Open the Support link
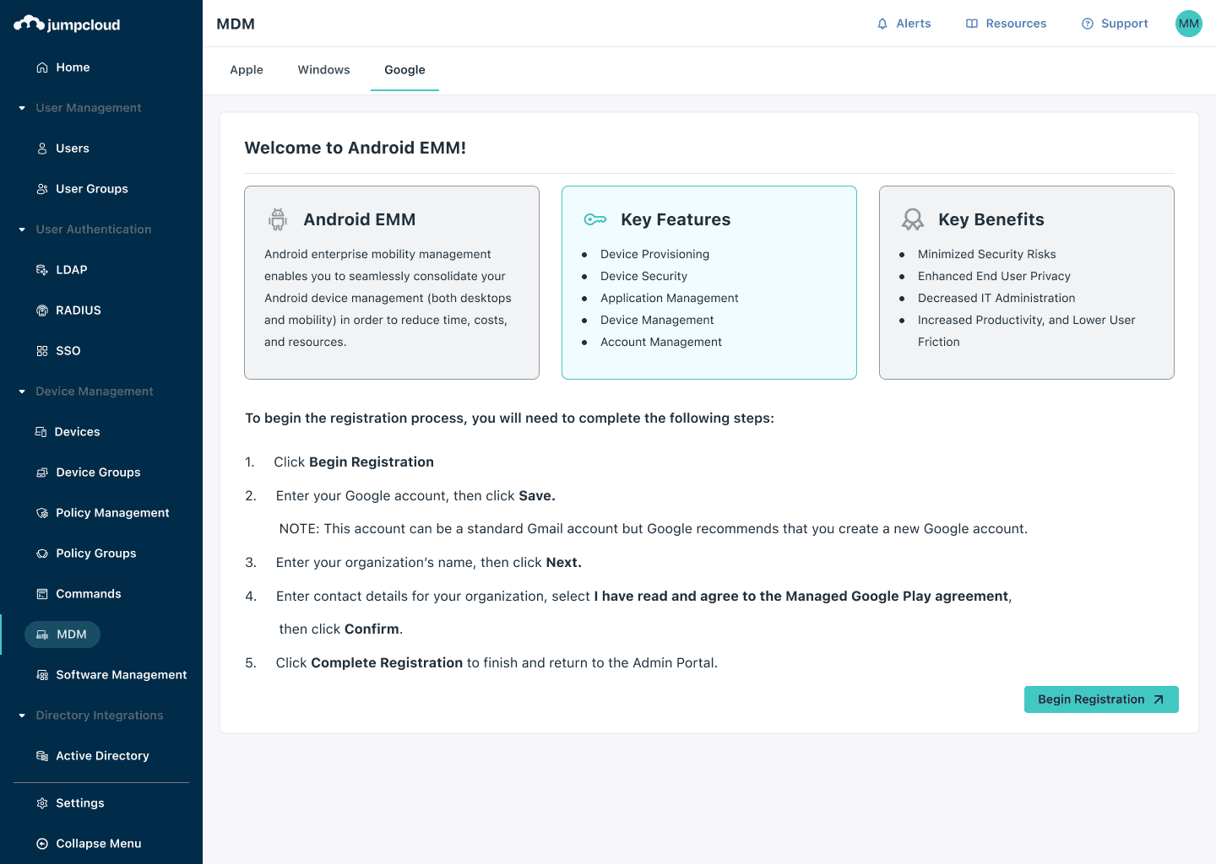 click(x=1125, y=24)
